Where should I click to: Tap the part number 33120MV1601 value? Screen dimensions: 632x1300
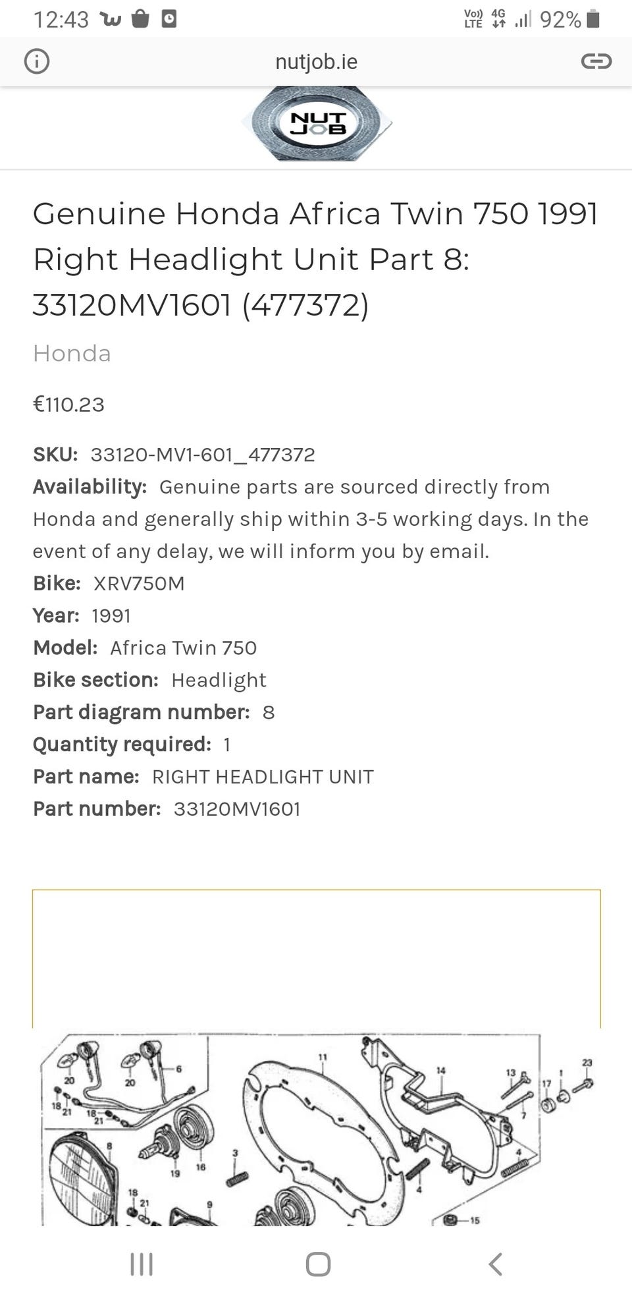click(x=237, y=809)
